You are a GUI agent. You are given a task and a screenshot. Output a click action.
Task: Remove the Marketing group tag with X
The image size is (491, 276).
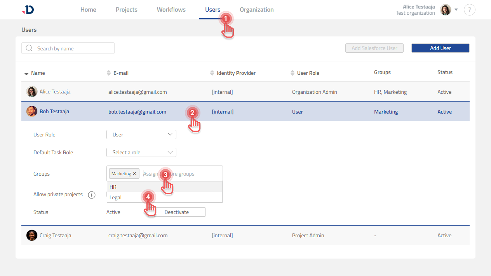135,174
